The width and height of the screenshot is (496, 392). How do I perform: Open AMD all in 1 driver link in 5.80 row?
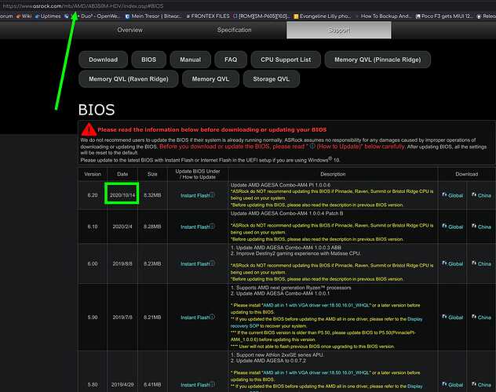pyautogui.click(x=316, y=372)
